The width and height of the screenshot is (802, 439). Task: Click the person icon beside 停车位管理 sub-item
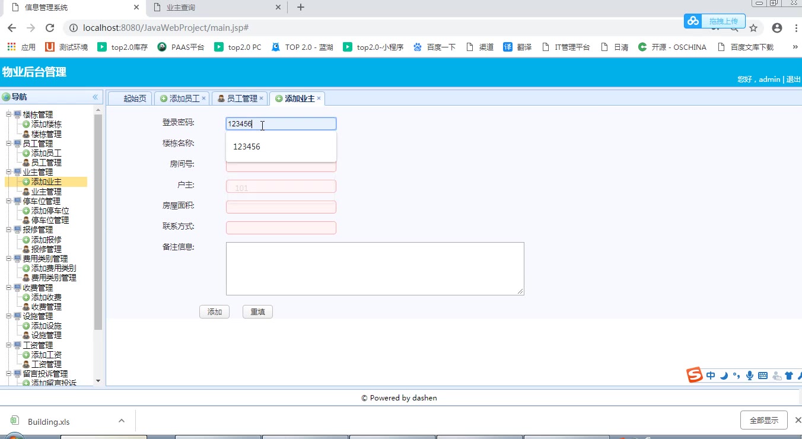tap(26, 220)
